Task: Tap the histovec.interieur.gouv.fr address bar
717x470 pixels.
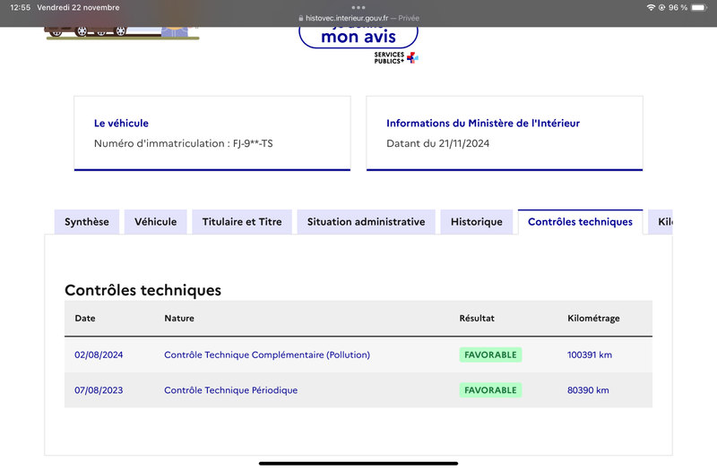Action: pos(358,18)
